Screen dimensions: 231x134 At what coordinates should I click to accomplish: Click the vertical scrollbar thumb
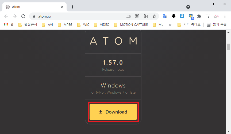[x=228, y=47]
